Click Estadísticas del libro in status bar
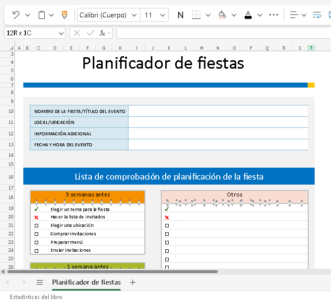 [36, 297]
